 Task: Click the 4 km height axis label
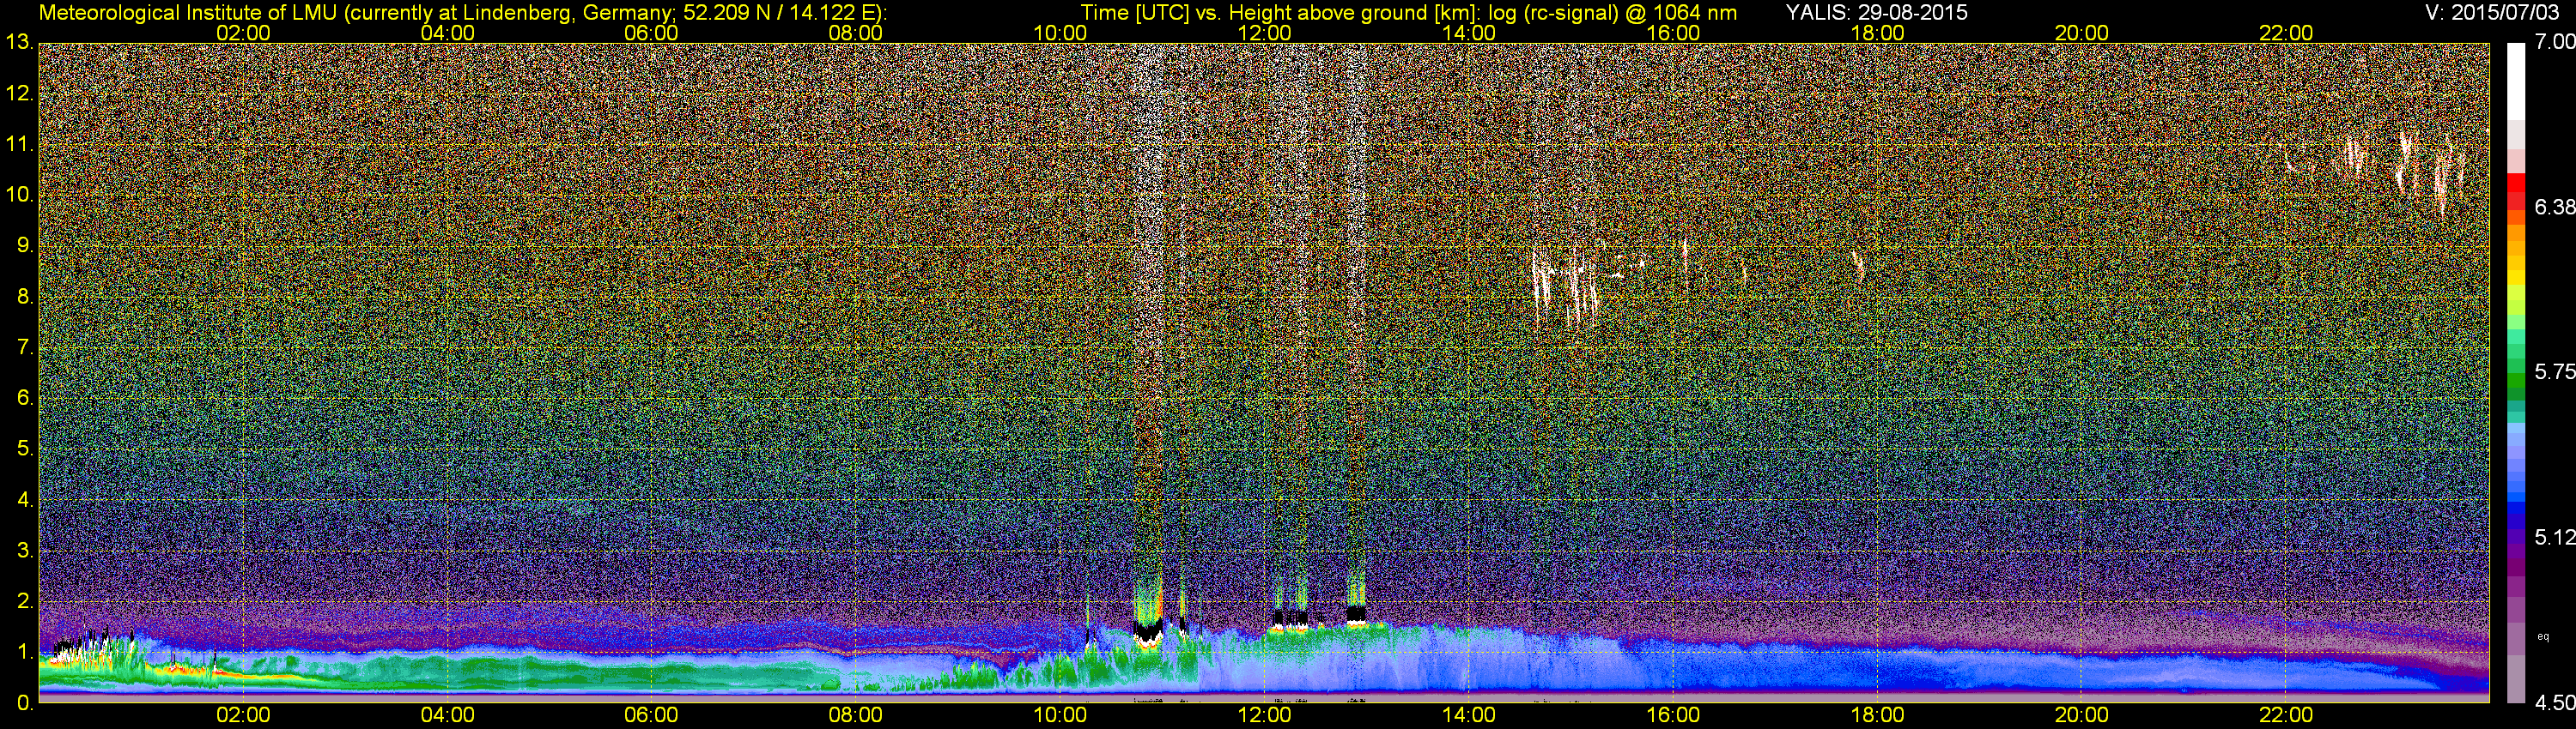[x=25, y=499]
